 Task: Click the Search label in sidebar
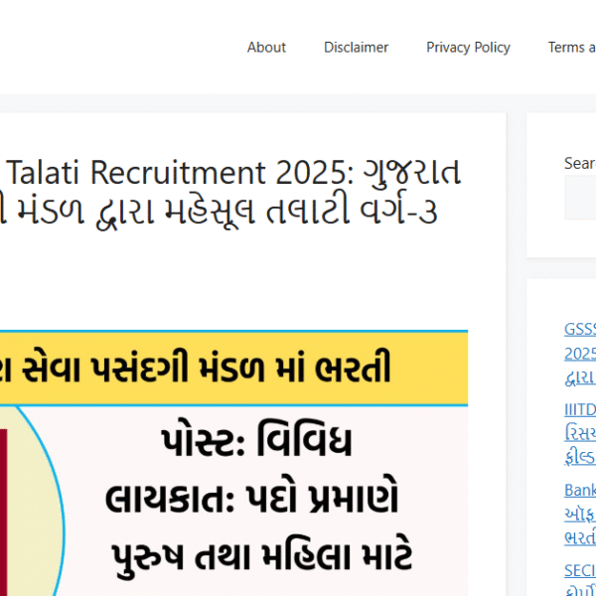580,164
